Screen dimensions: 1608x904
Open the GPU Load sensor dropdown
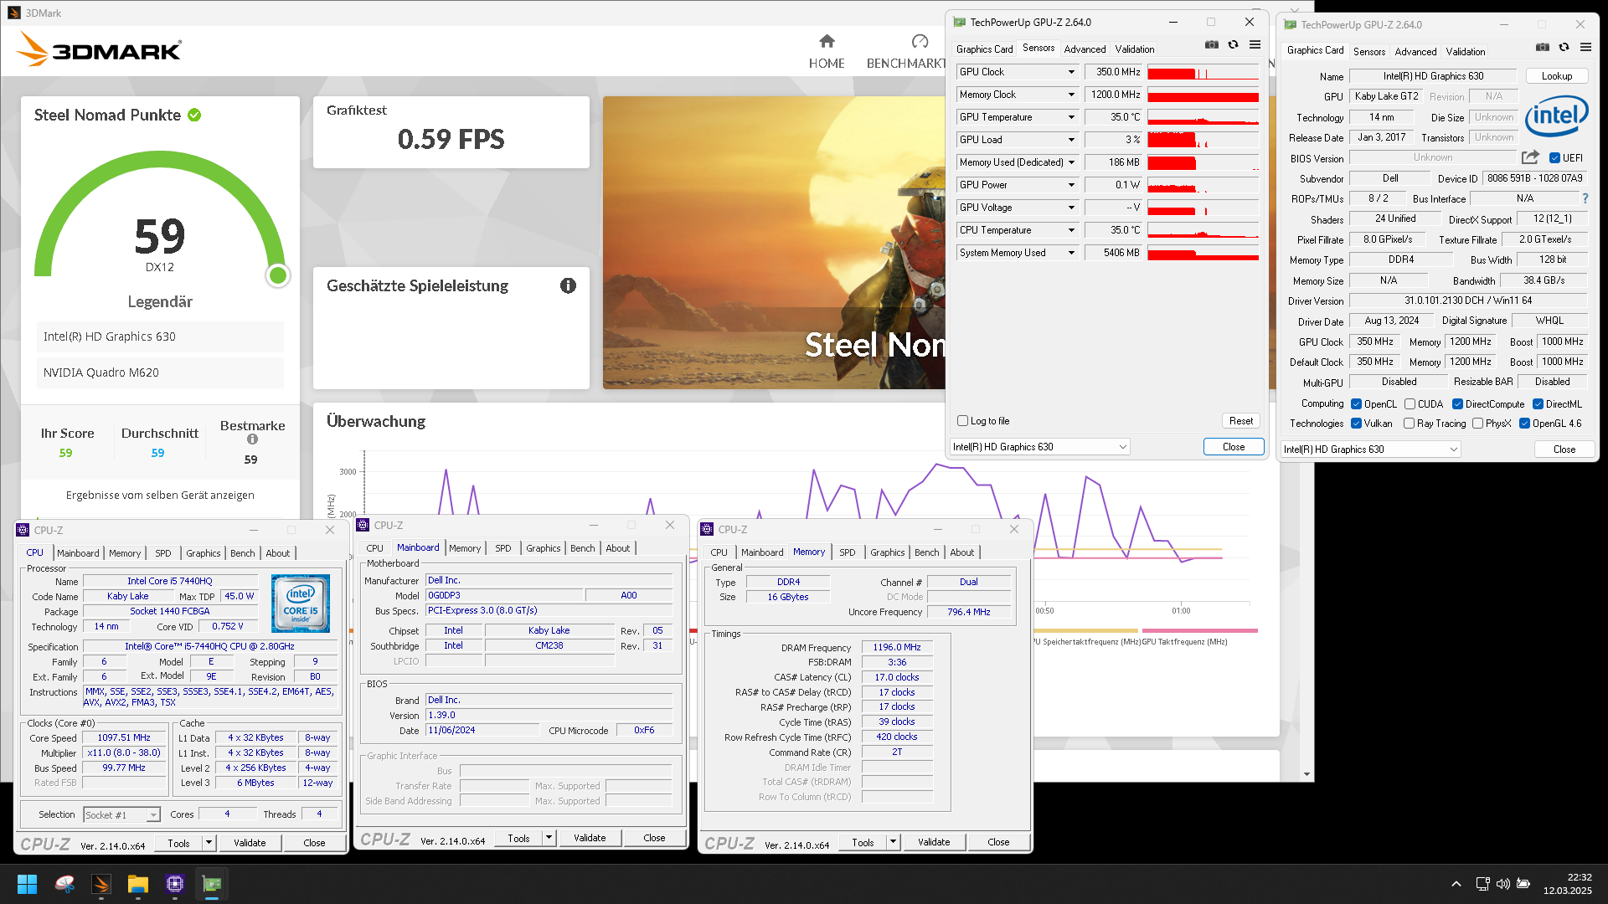coord(1070,140)
